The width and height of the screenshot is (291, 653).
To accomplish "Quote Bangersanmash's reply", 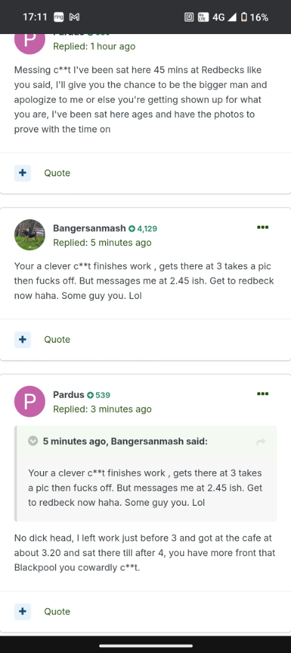I will point(57,340).
